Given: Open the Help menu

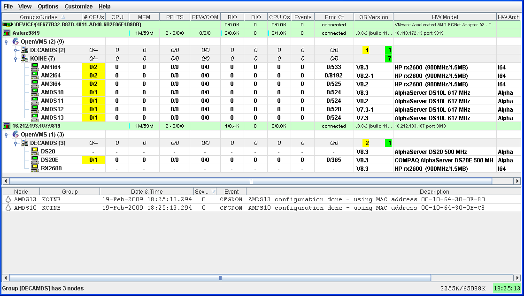Looking at the screenshot, I should point(105,7).
